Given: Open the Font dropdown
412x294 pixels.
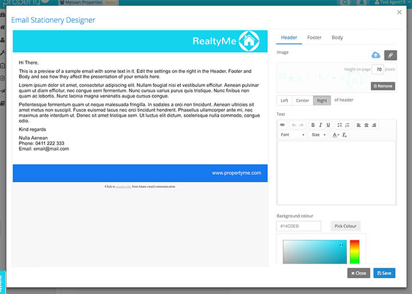Looking at the screenshot, I should (292, 135).
